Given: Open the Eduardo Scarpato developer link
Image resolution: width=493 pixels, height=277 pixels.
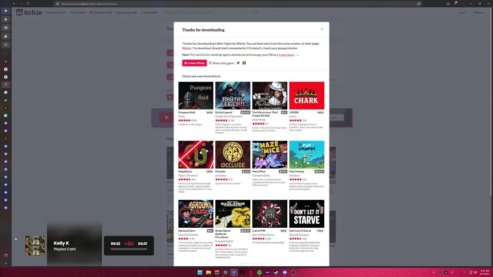Looking at the screenshot, I should point(299,235).
